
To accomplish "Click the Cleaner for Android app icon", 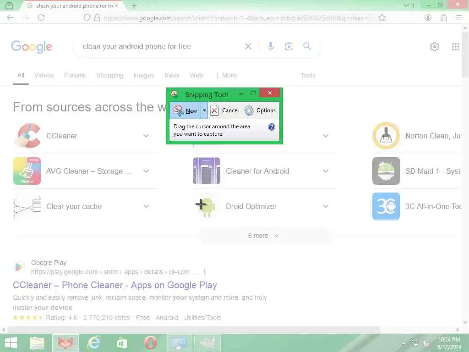I will 207,171.
